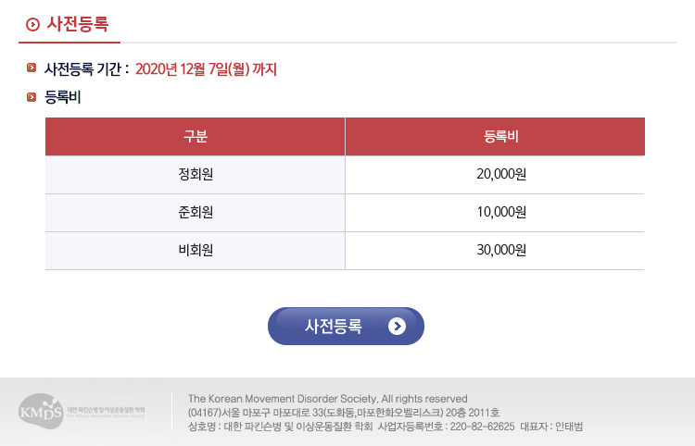Click the circled arrow icon beside 사전등록 heading
Image resolution: width=695 pixels, height=446 pixels.
pyautogui.click(x=32, y=24)
